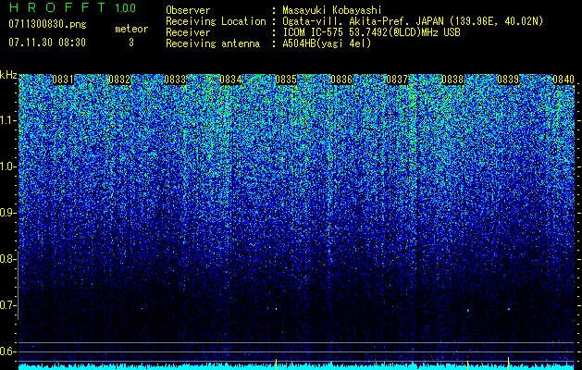Screen dimensions: 582x370
Task: Click the 0.7 kHz axis label
Action: click(x=7, y=305)
